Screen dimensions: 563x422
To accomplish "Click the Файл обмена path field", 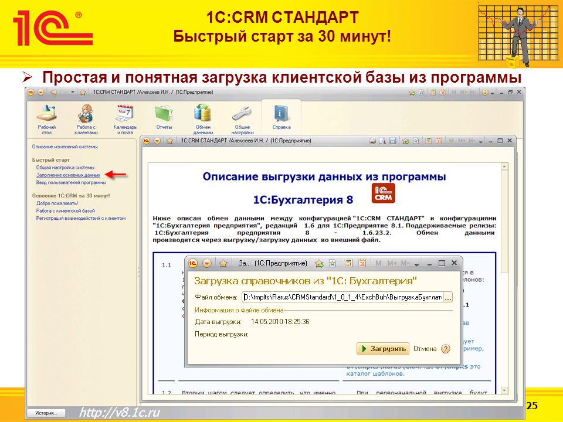I will pos(342,297).
